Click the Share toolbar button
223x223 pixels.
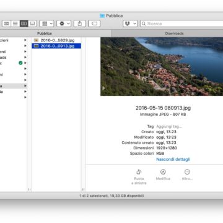(80, 24)
